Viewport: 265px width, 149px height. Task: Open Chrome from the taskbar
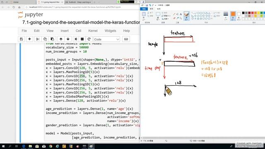coord(51,146)
